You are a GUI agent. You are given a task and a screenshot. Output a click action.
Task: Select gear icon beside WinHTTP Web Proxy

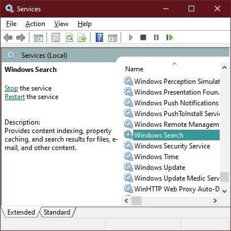[129, 189]
